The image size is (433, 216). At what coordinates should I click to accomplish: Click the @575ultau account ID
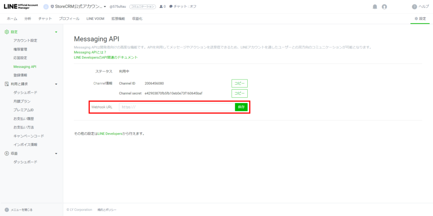118,7
